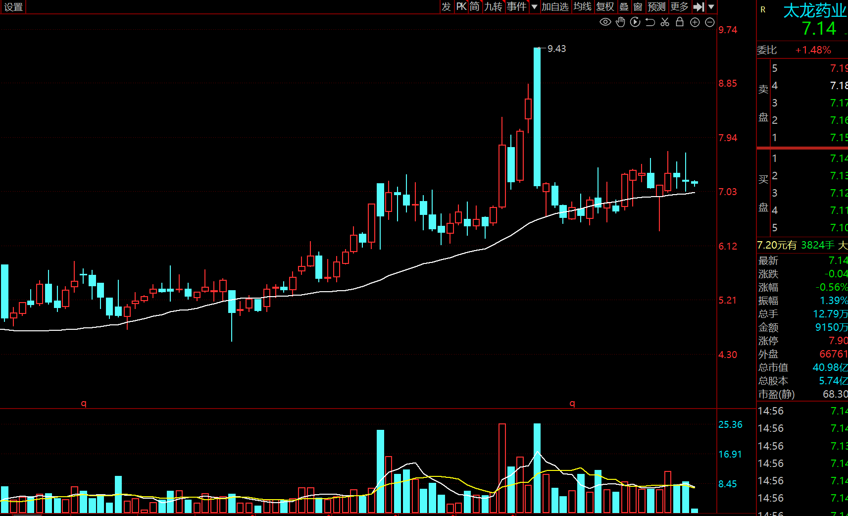Toggle the eye visibility icon above chart
Image resolution: width=848 pixels, height=516 pixels.
click(x=605, y=22)
